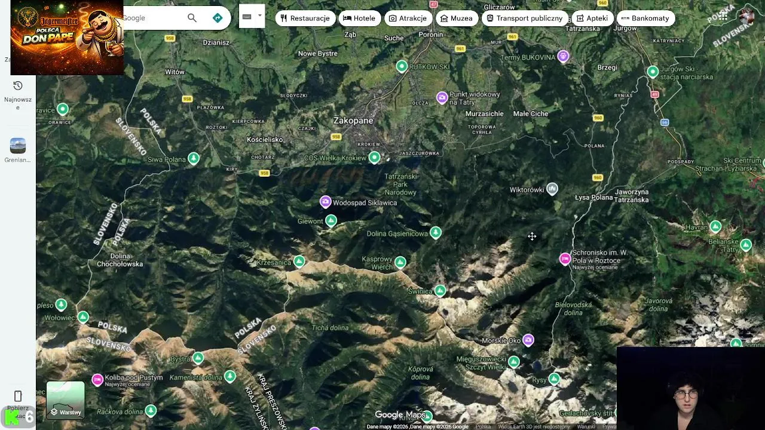765x430 pixels.
Task: Click the Witów village label
Action: [x=175, y=72]
